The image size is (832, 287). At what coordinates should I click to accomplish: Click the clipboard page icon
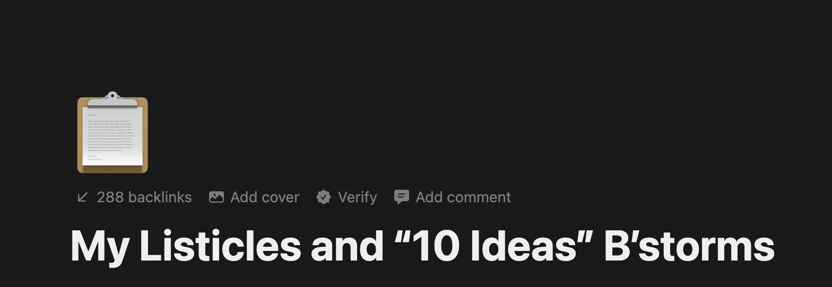coord(112,133)
